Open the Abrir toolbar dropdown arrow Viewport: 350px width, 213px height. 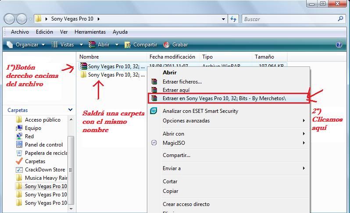(117, 45)
